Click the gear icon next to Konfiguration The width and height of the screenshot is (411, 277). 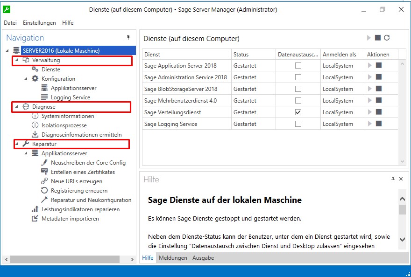pyautogui.click(x=35, y=79)
